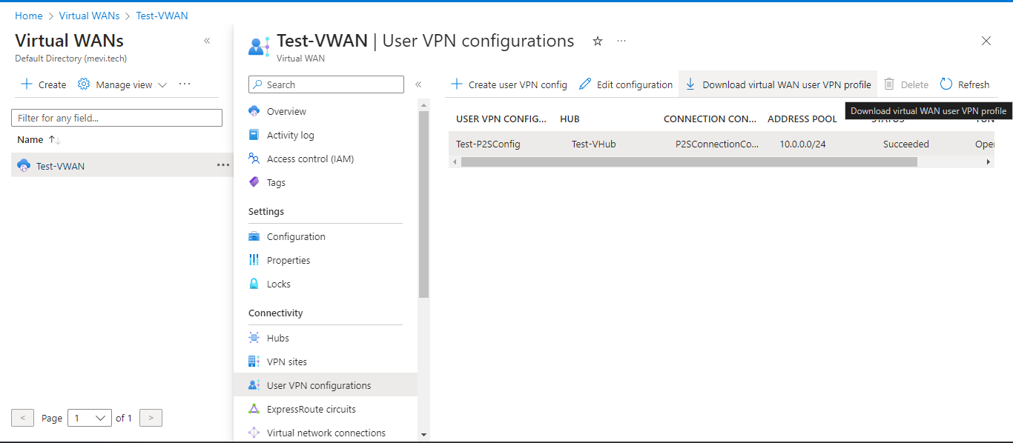Click the download arrow icon
The height and width of the screenshot is (443, 1013).
690,84
